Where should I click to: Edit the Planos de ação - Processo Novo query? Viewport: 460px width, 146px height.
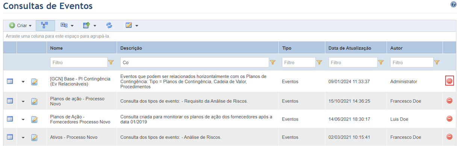click(x=35, y=101)
